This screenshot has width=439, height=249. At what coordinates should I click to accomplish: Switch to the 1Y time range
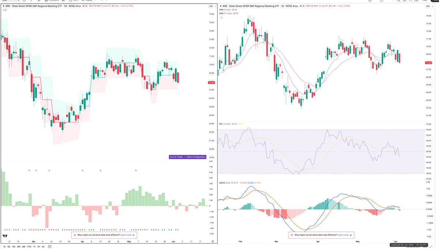(34, 247)
